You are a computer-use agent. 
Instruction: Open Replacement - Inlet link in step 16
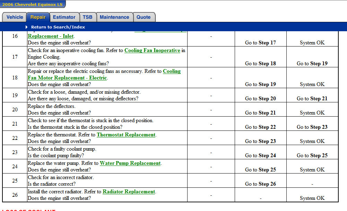[51, 36]
